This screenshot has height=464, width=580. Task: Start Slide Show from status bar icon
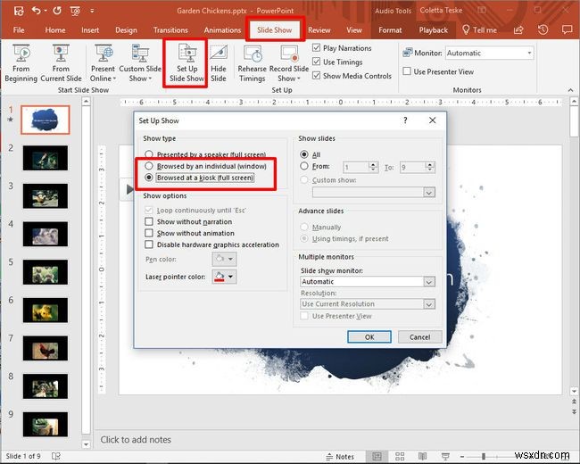tap(445, 456)
